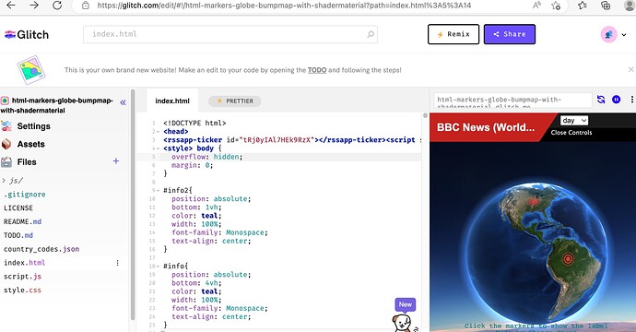The height and width of the screenshot is (332, 636).
Task: Click the South America red marker
Action: click(x=568, y=258)
